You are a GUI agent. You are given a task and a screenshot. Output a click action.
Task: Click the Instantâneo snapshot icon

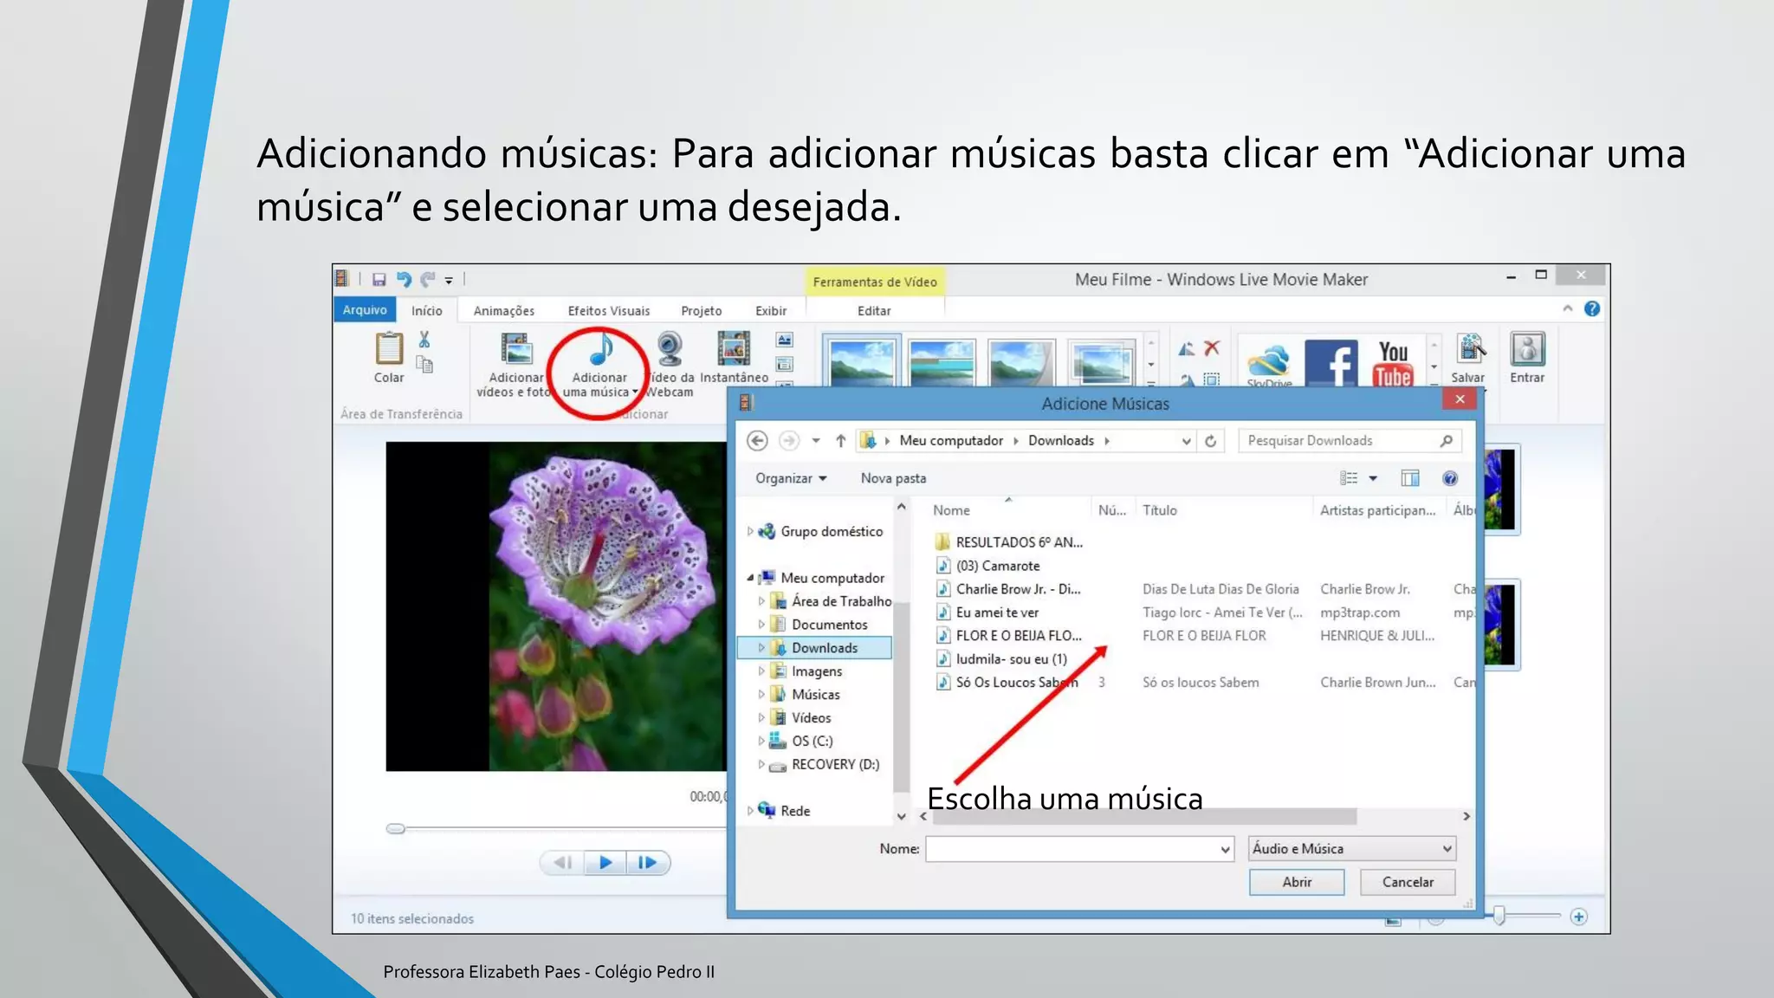tap(733, 349)
